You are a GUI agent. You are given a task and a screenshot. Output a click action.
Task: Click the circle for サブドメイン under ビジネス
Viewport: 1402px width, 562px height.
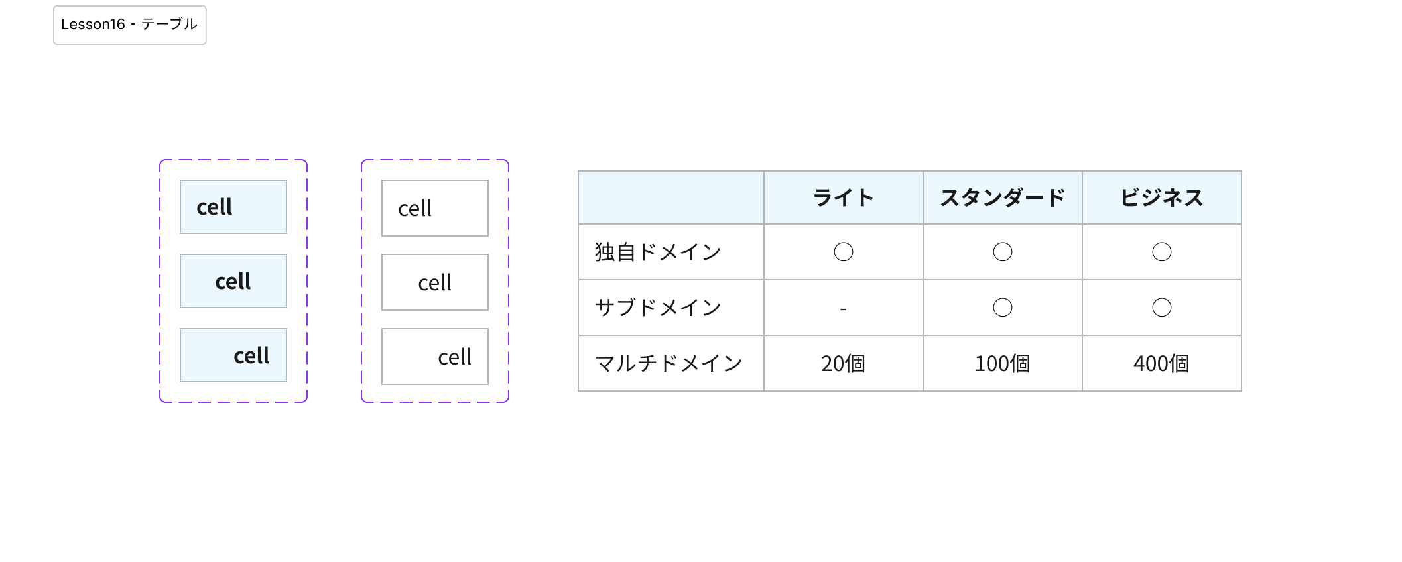tap(1161, 308)
